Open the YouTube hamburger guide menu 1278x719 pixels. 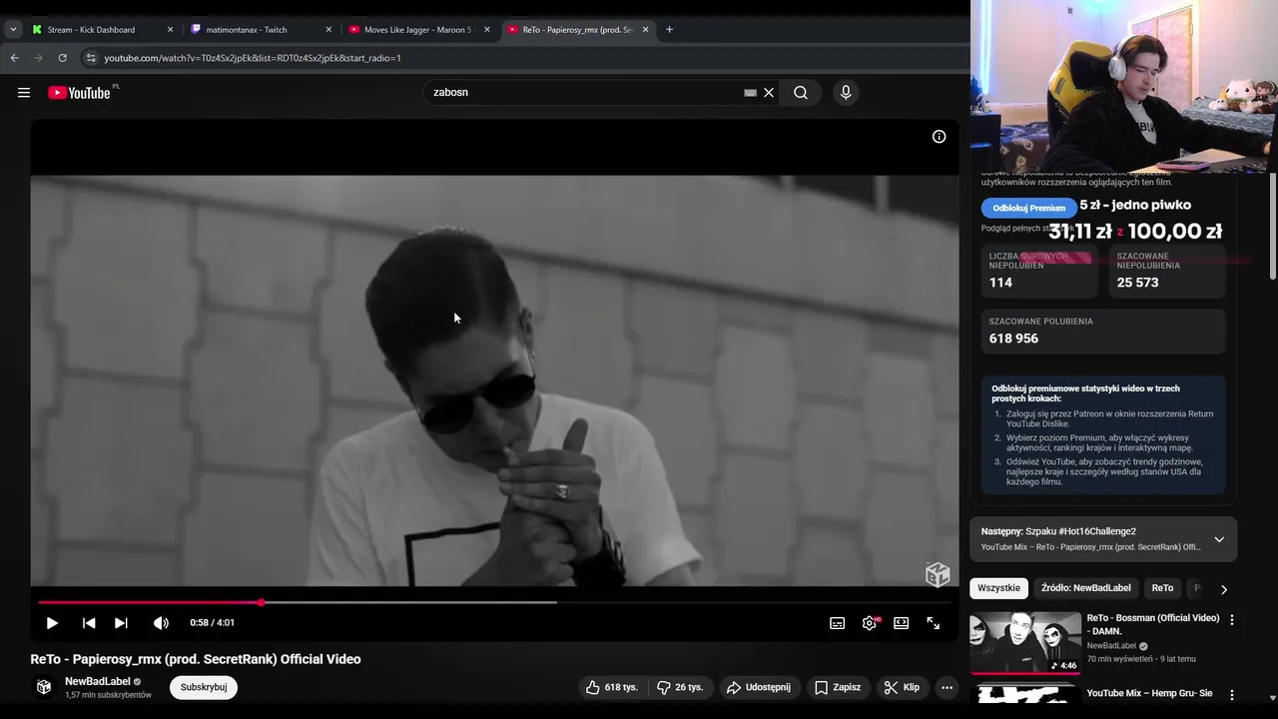pos(24,93)
